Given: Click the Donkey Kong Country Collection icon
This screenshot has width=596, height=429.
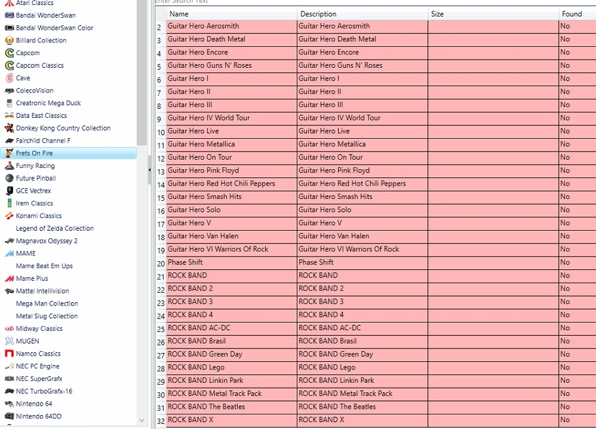Looking at the screenshot, I should tap(9, 128).
